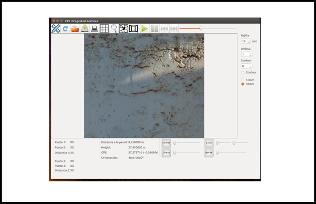Screen dimensions: 316x204
Task: Click the Punto 4 label
Action: 60,166
